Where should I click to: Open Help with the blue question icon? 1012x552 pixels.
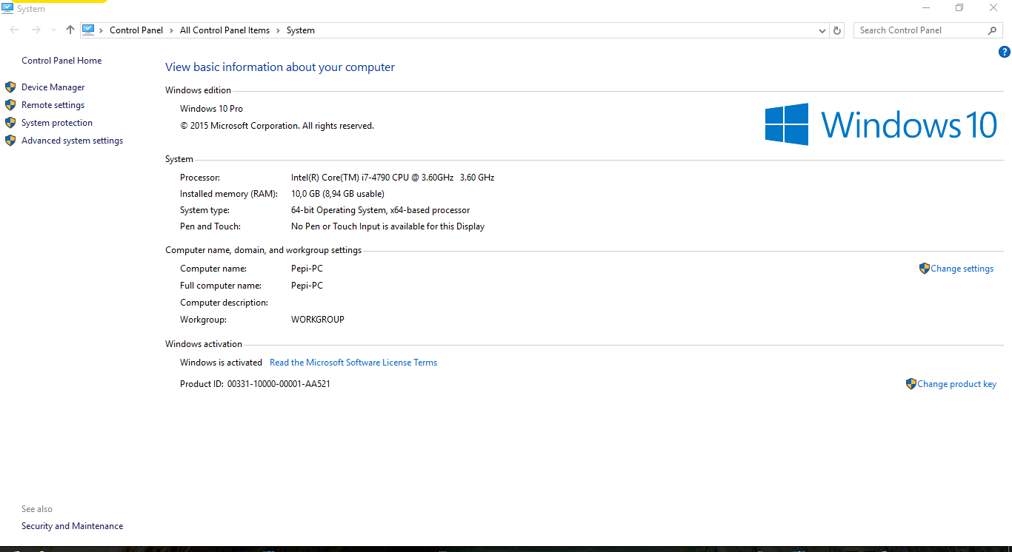(1005, 52)
